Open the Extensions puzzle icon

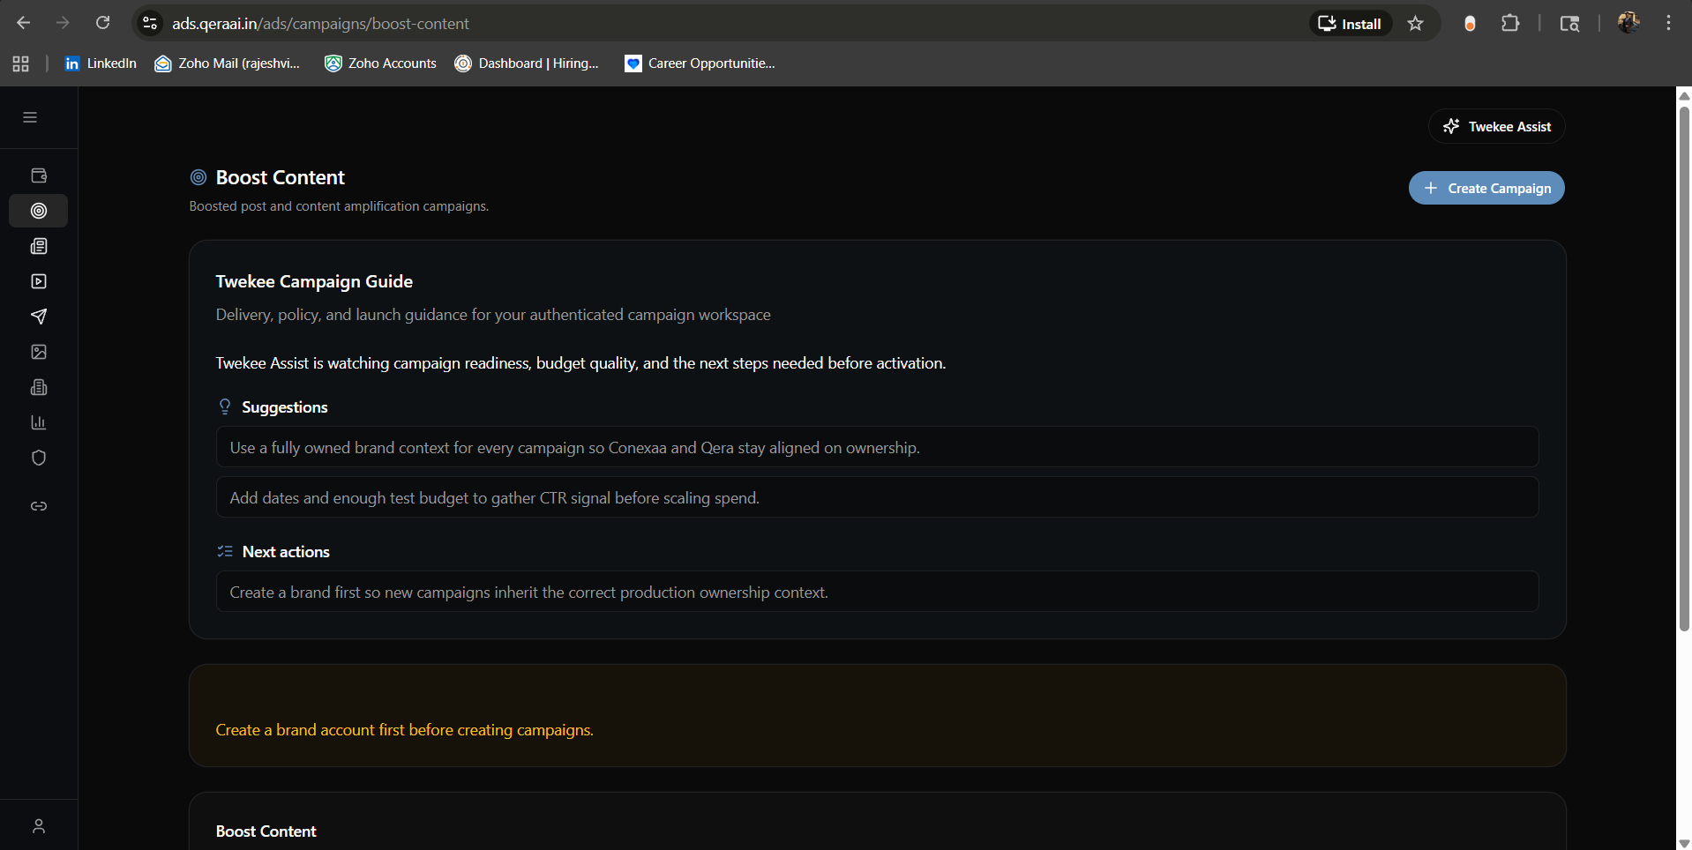click(x=1510, y=24)
